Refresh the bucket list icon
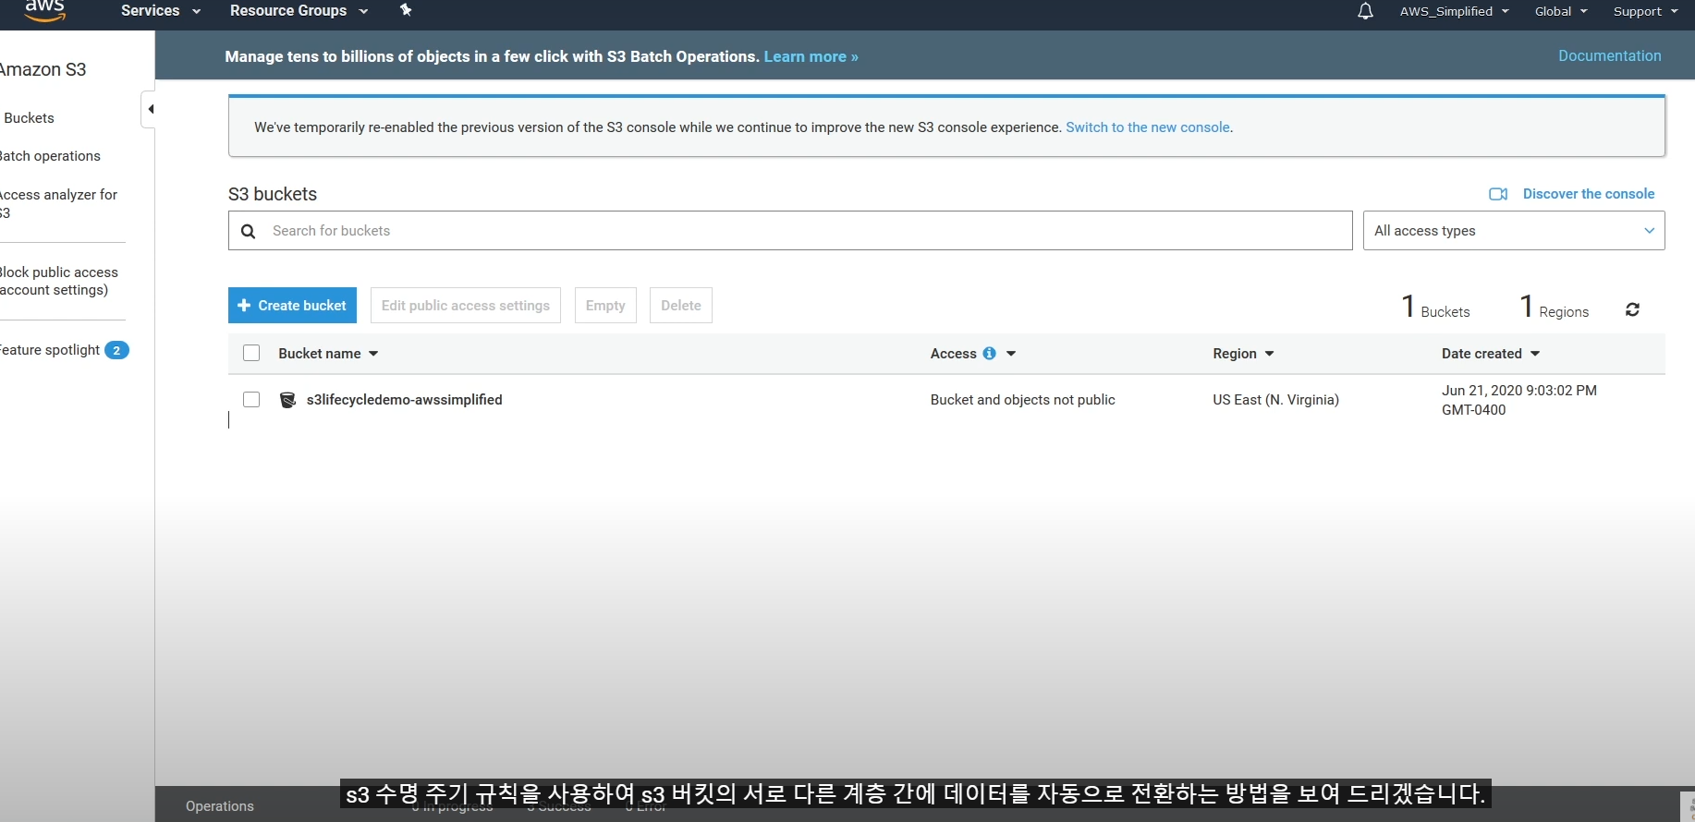This screenshot has width=1695, height=822. pos(1633,309)
